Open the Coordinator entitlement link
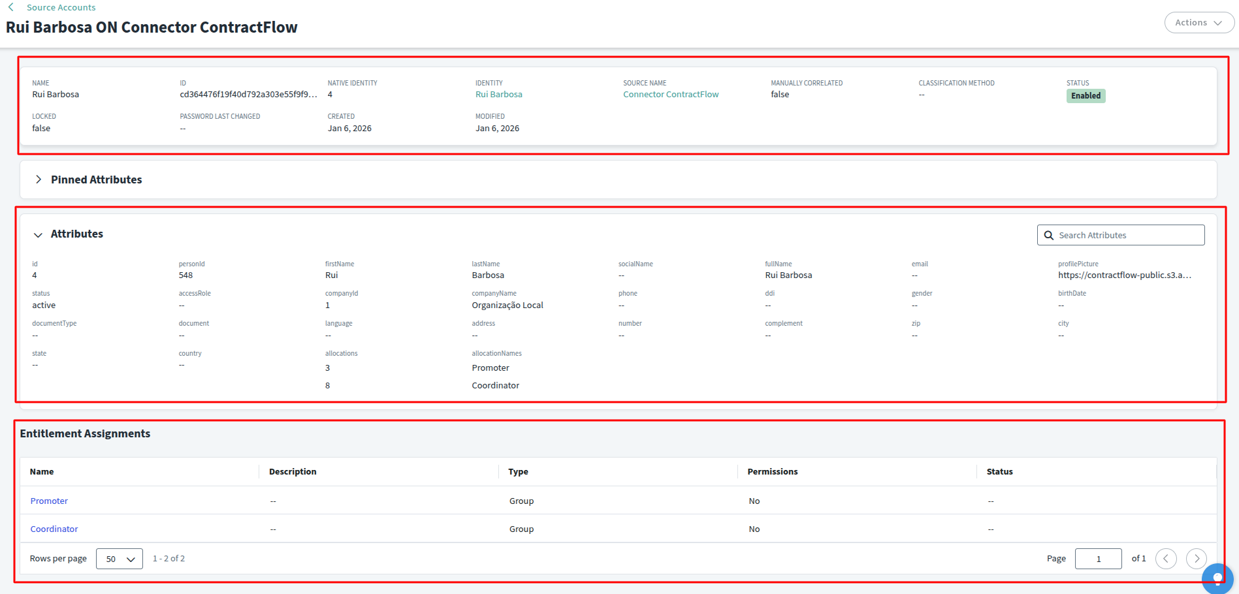The image size is (1239, 594). tap(54, 529)
